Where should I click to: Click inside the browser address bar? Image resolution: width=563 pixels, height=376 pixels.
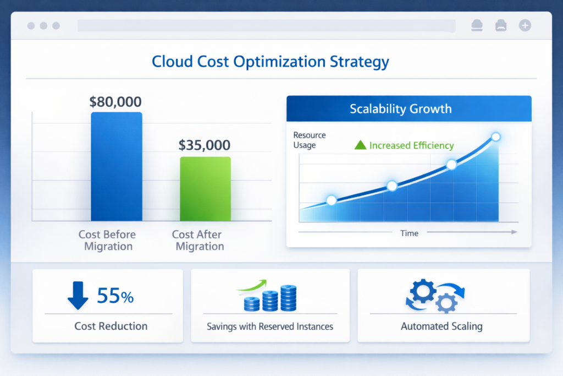(x=266, y=25)
